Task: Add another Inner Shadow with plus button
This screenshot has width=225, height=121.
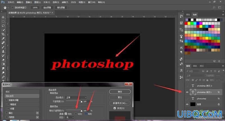Action: pos(37,117)
